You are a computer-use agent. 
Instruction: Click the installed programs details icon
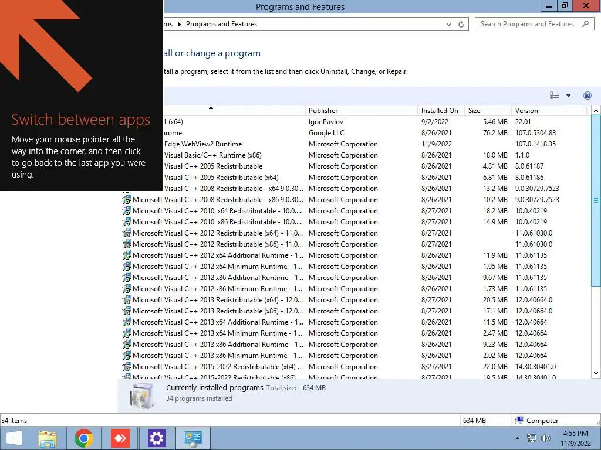click(142, 396)
